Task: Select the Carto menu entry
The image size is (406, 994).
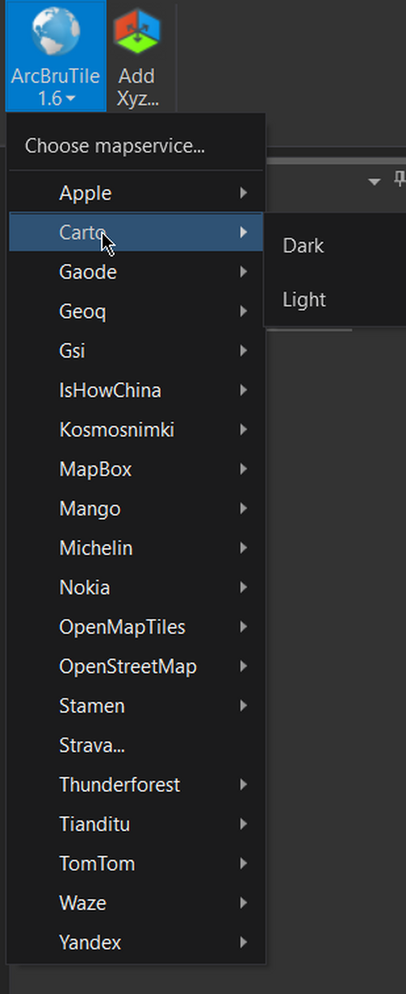Action: (x=136, y=232)
